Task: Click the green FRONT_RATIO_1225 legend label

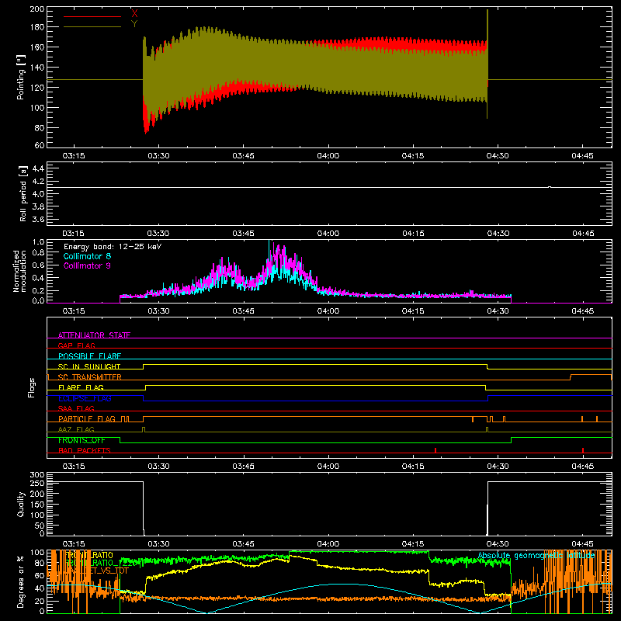Action: 100,563
